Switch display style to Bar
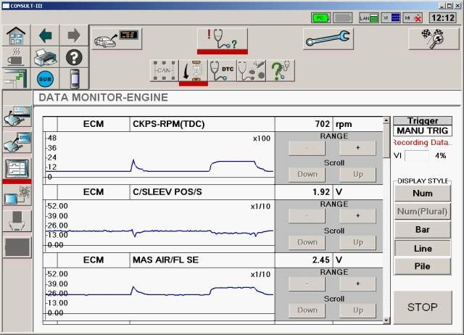Screen dimensions: 464x335 (422, 230)
